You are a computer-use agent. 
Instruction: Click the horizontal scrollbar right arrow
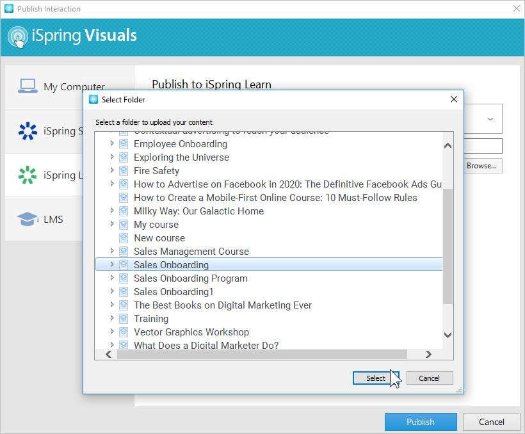tap(429, 355)
